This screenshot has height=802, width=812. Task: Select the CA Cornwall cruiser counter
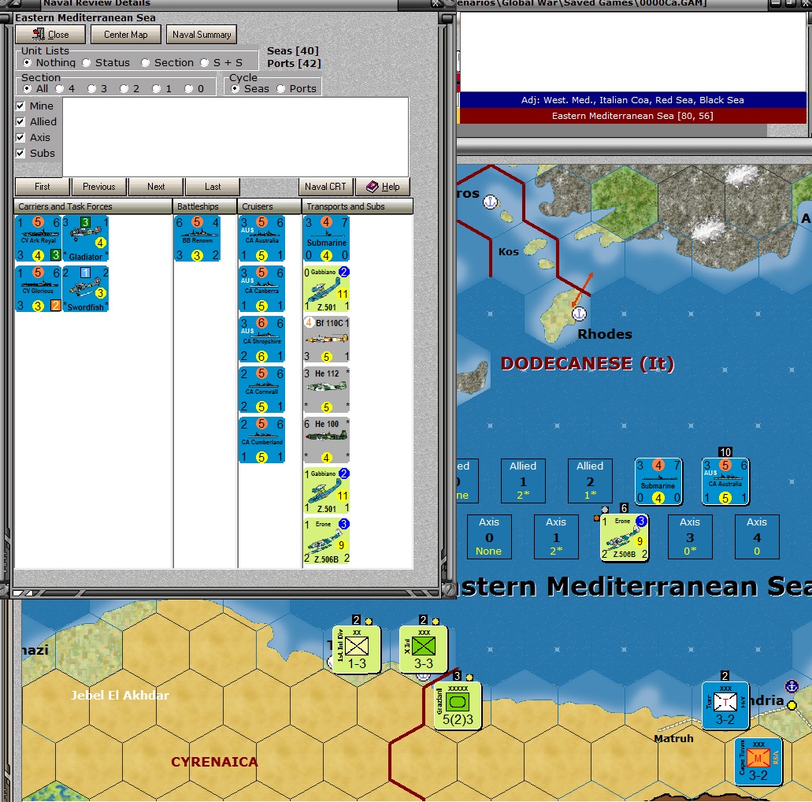262,389
